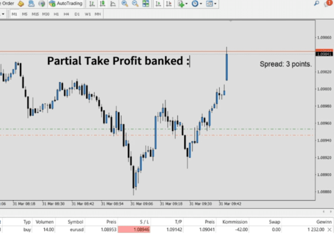The image size is (334, 240).
Task: Click the 1.09060 price scale label
Action: click(324, 38)
